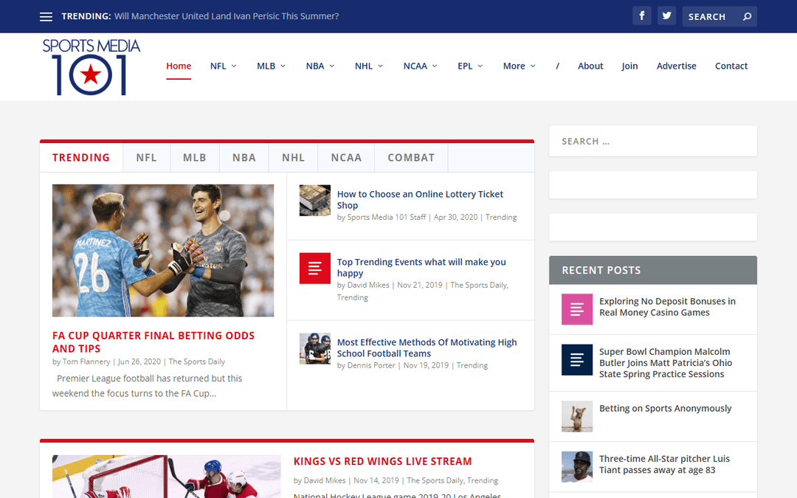Open Trending category under Dennis Porter article
Viewport: 797px width, 498px height.
472,365
